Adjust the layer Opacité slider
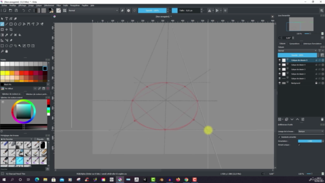Viewport: 325px width, 183px height. (297, 55)
